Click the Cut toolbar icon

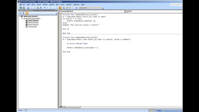click(x=32, y=8)
